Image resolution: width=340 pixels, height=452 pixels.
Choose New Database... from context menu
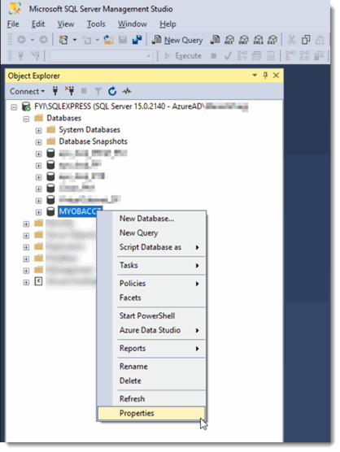(x=151, y=219)
